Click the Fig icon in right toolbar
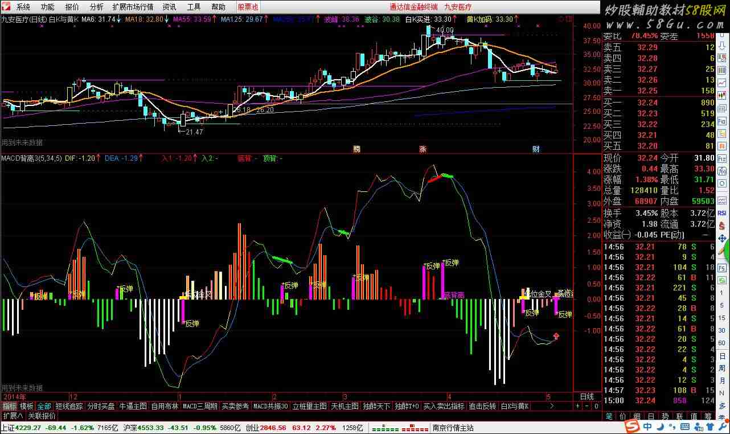The height and width of the screenshot is (434, 730). pos(721,121)
